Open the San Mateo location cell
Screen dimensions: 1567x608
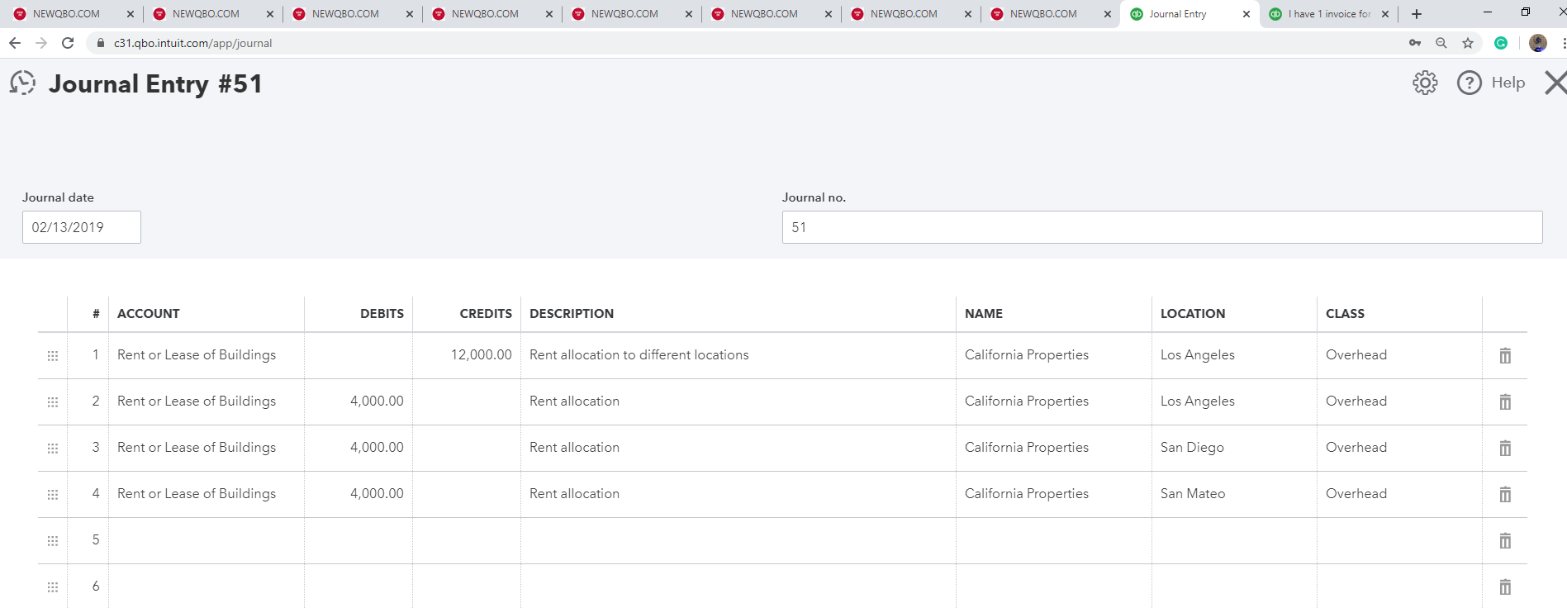(x=1233, y=494)
